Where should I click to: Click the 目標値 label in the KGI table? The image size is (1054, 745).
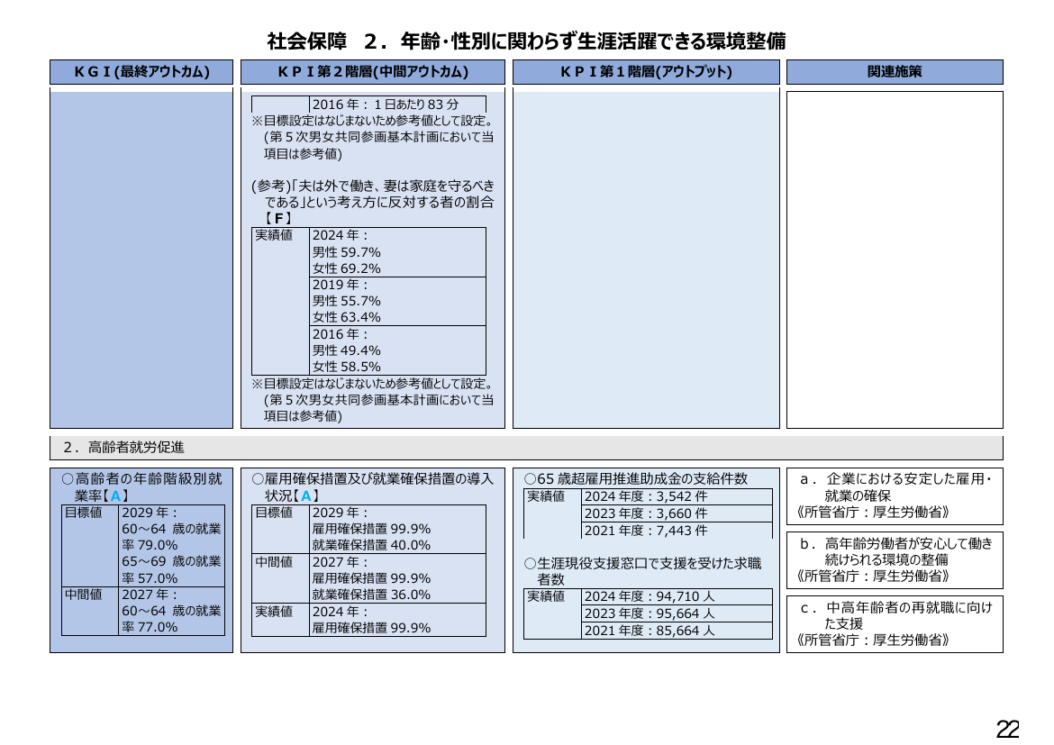tap(84, 513)
